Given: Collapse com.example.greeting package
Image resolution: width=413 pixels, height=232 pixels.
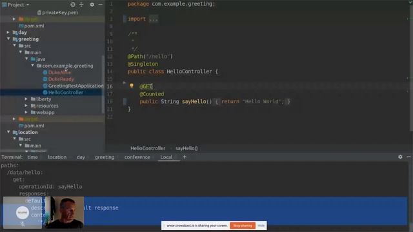Looking at the screenshot, I should [33, 66].
